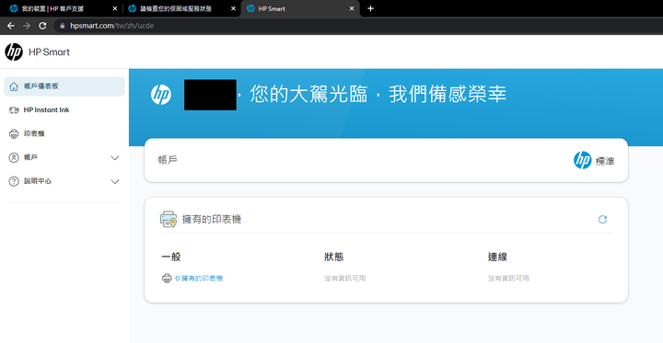The width and height of the screenshot is (663, 343).
Task: Open 帳戶儀表板 in the sidebar
Action: (64, 86)
